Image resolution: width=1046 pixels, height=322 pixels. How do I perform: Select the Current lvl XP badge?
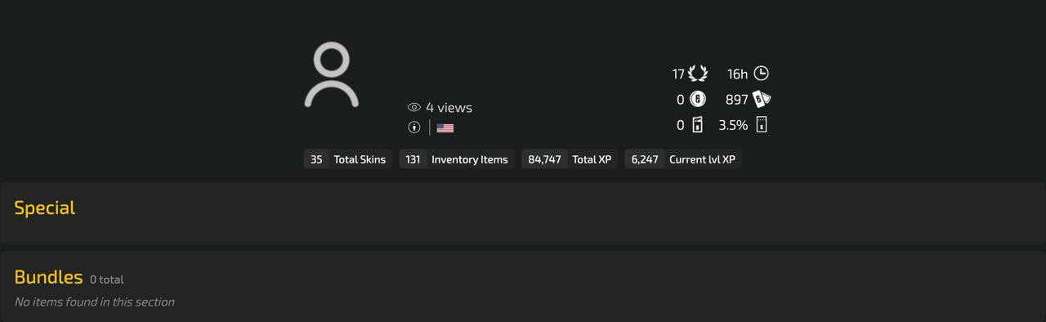pos(683,159)
